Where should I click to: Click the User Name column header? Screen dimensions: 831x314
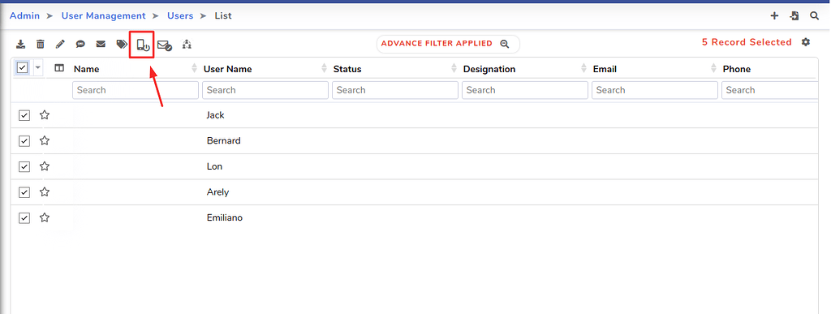point(227,69)
